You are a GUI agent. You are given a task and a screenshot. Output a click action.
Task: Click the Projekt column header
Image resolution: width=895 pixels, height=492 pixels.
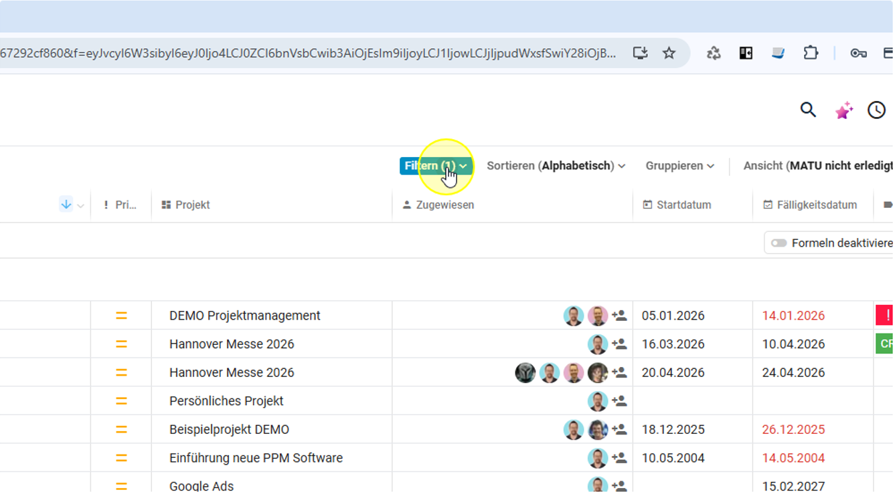click(x=193, y=205)
